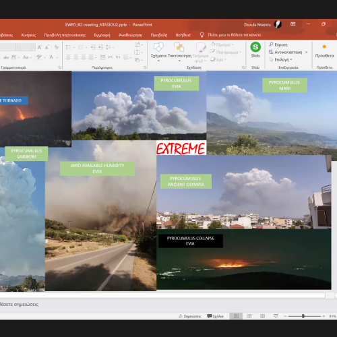Click the Αντικατάσταση replace button
The height and width of the screenshot is (337, 337).
286,52
